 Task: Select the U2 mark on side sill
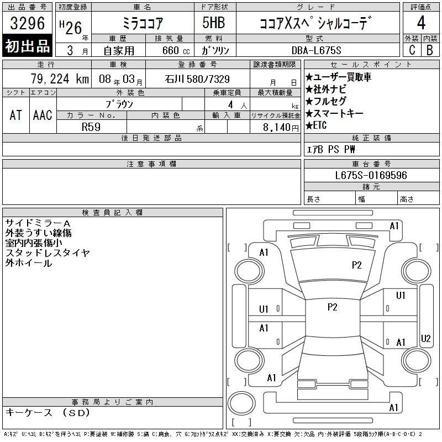pyautogui.click(x=425, y=339)
